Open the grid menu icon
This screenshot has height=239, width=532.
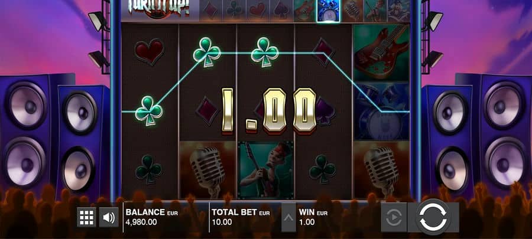click(86, 217)
